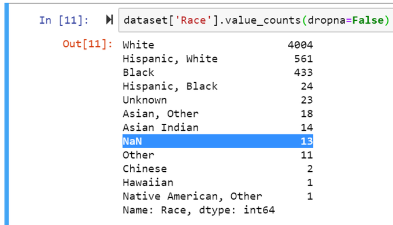Click the 'Name: Race, dtype: int64' line

click(x=199, y=210)
